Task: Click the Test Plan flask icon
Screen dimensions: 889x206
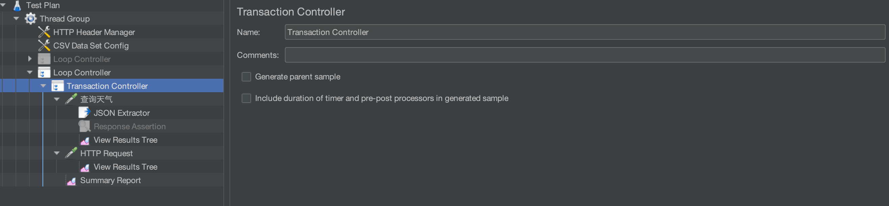Action: click(x=17, y=5)
